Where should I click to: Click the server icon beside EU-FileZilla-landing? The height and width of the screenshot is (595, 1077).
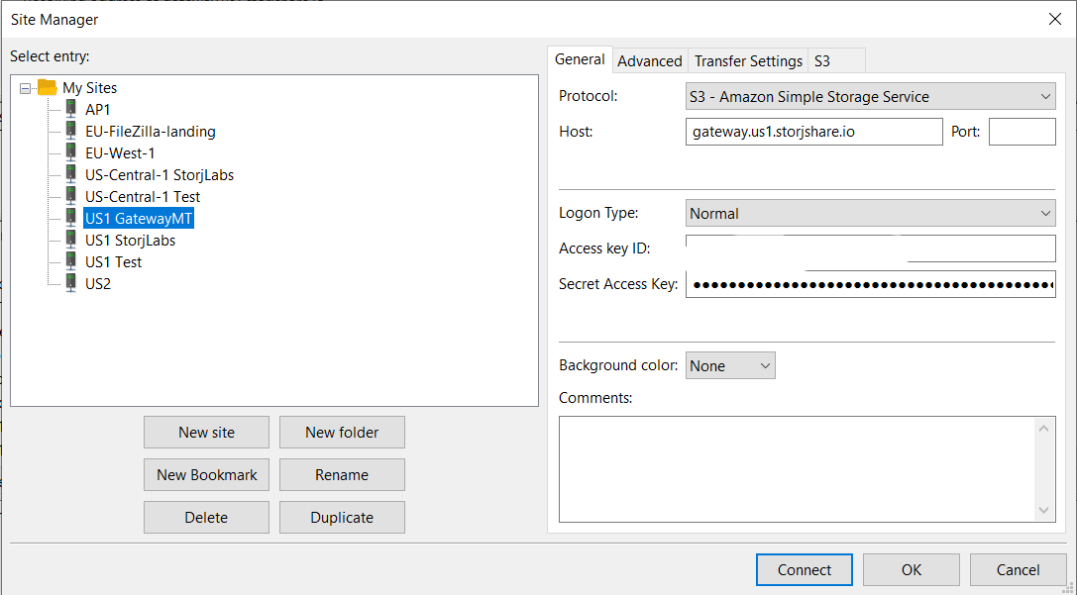[70, 131]
